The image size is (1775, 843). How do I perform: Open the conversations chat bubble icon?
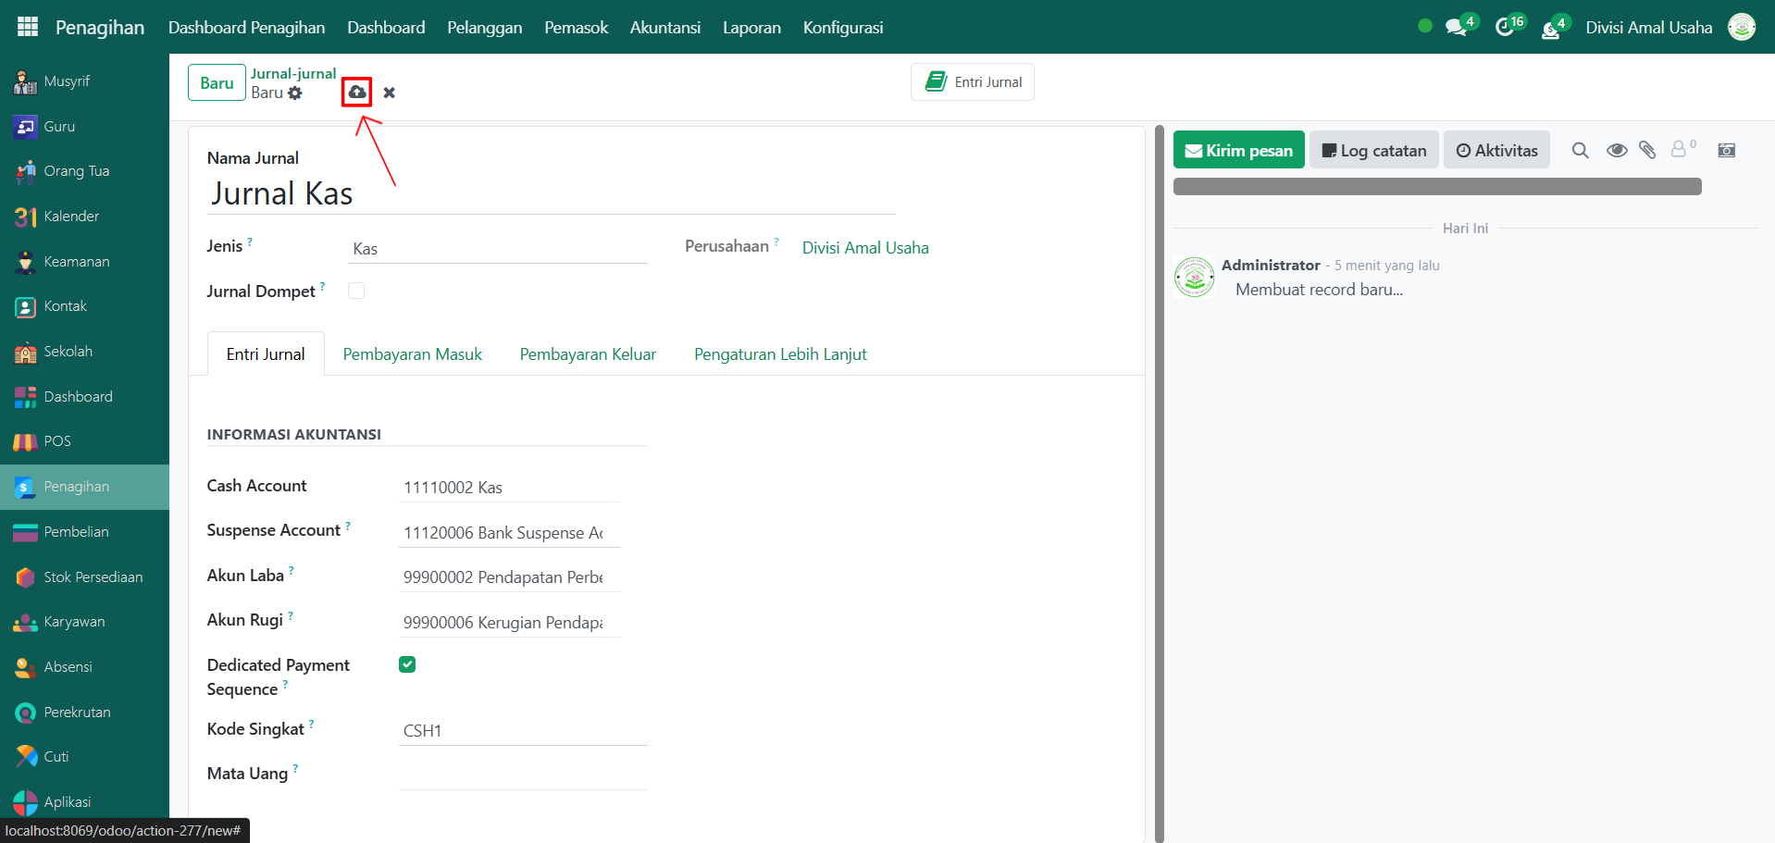(1457, 27)
